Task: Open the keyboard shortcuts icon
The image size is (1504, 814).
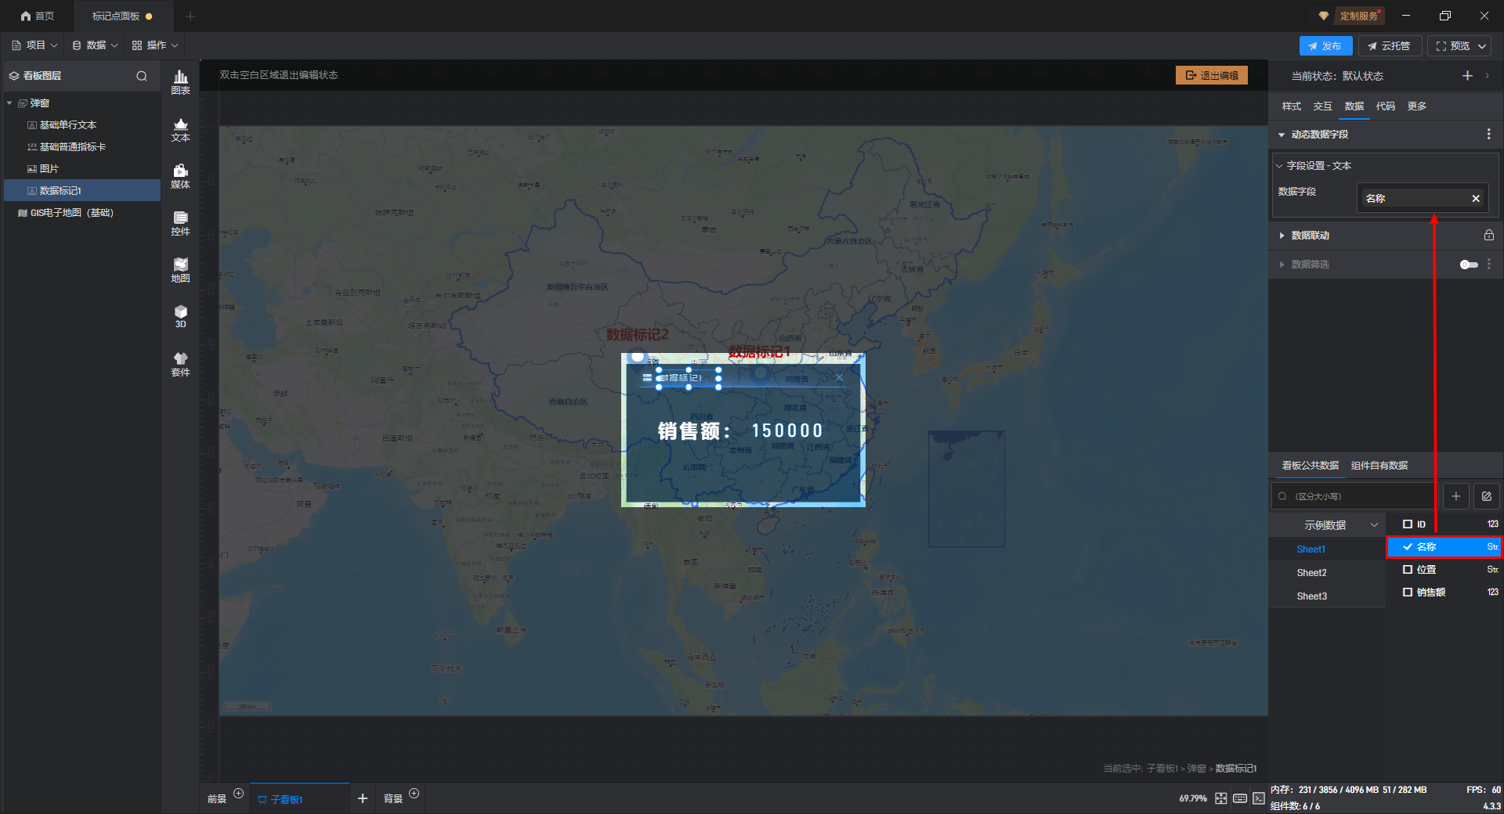Action: pos(1240,798)
